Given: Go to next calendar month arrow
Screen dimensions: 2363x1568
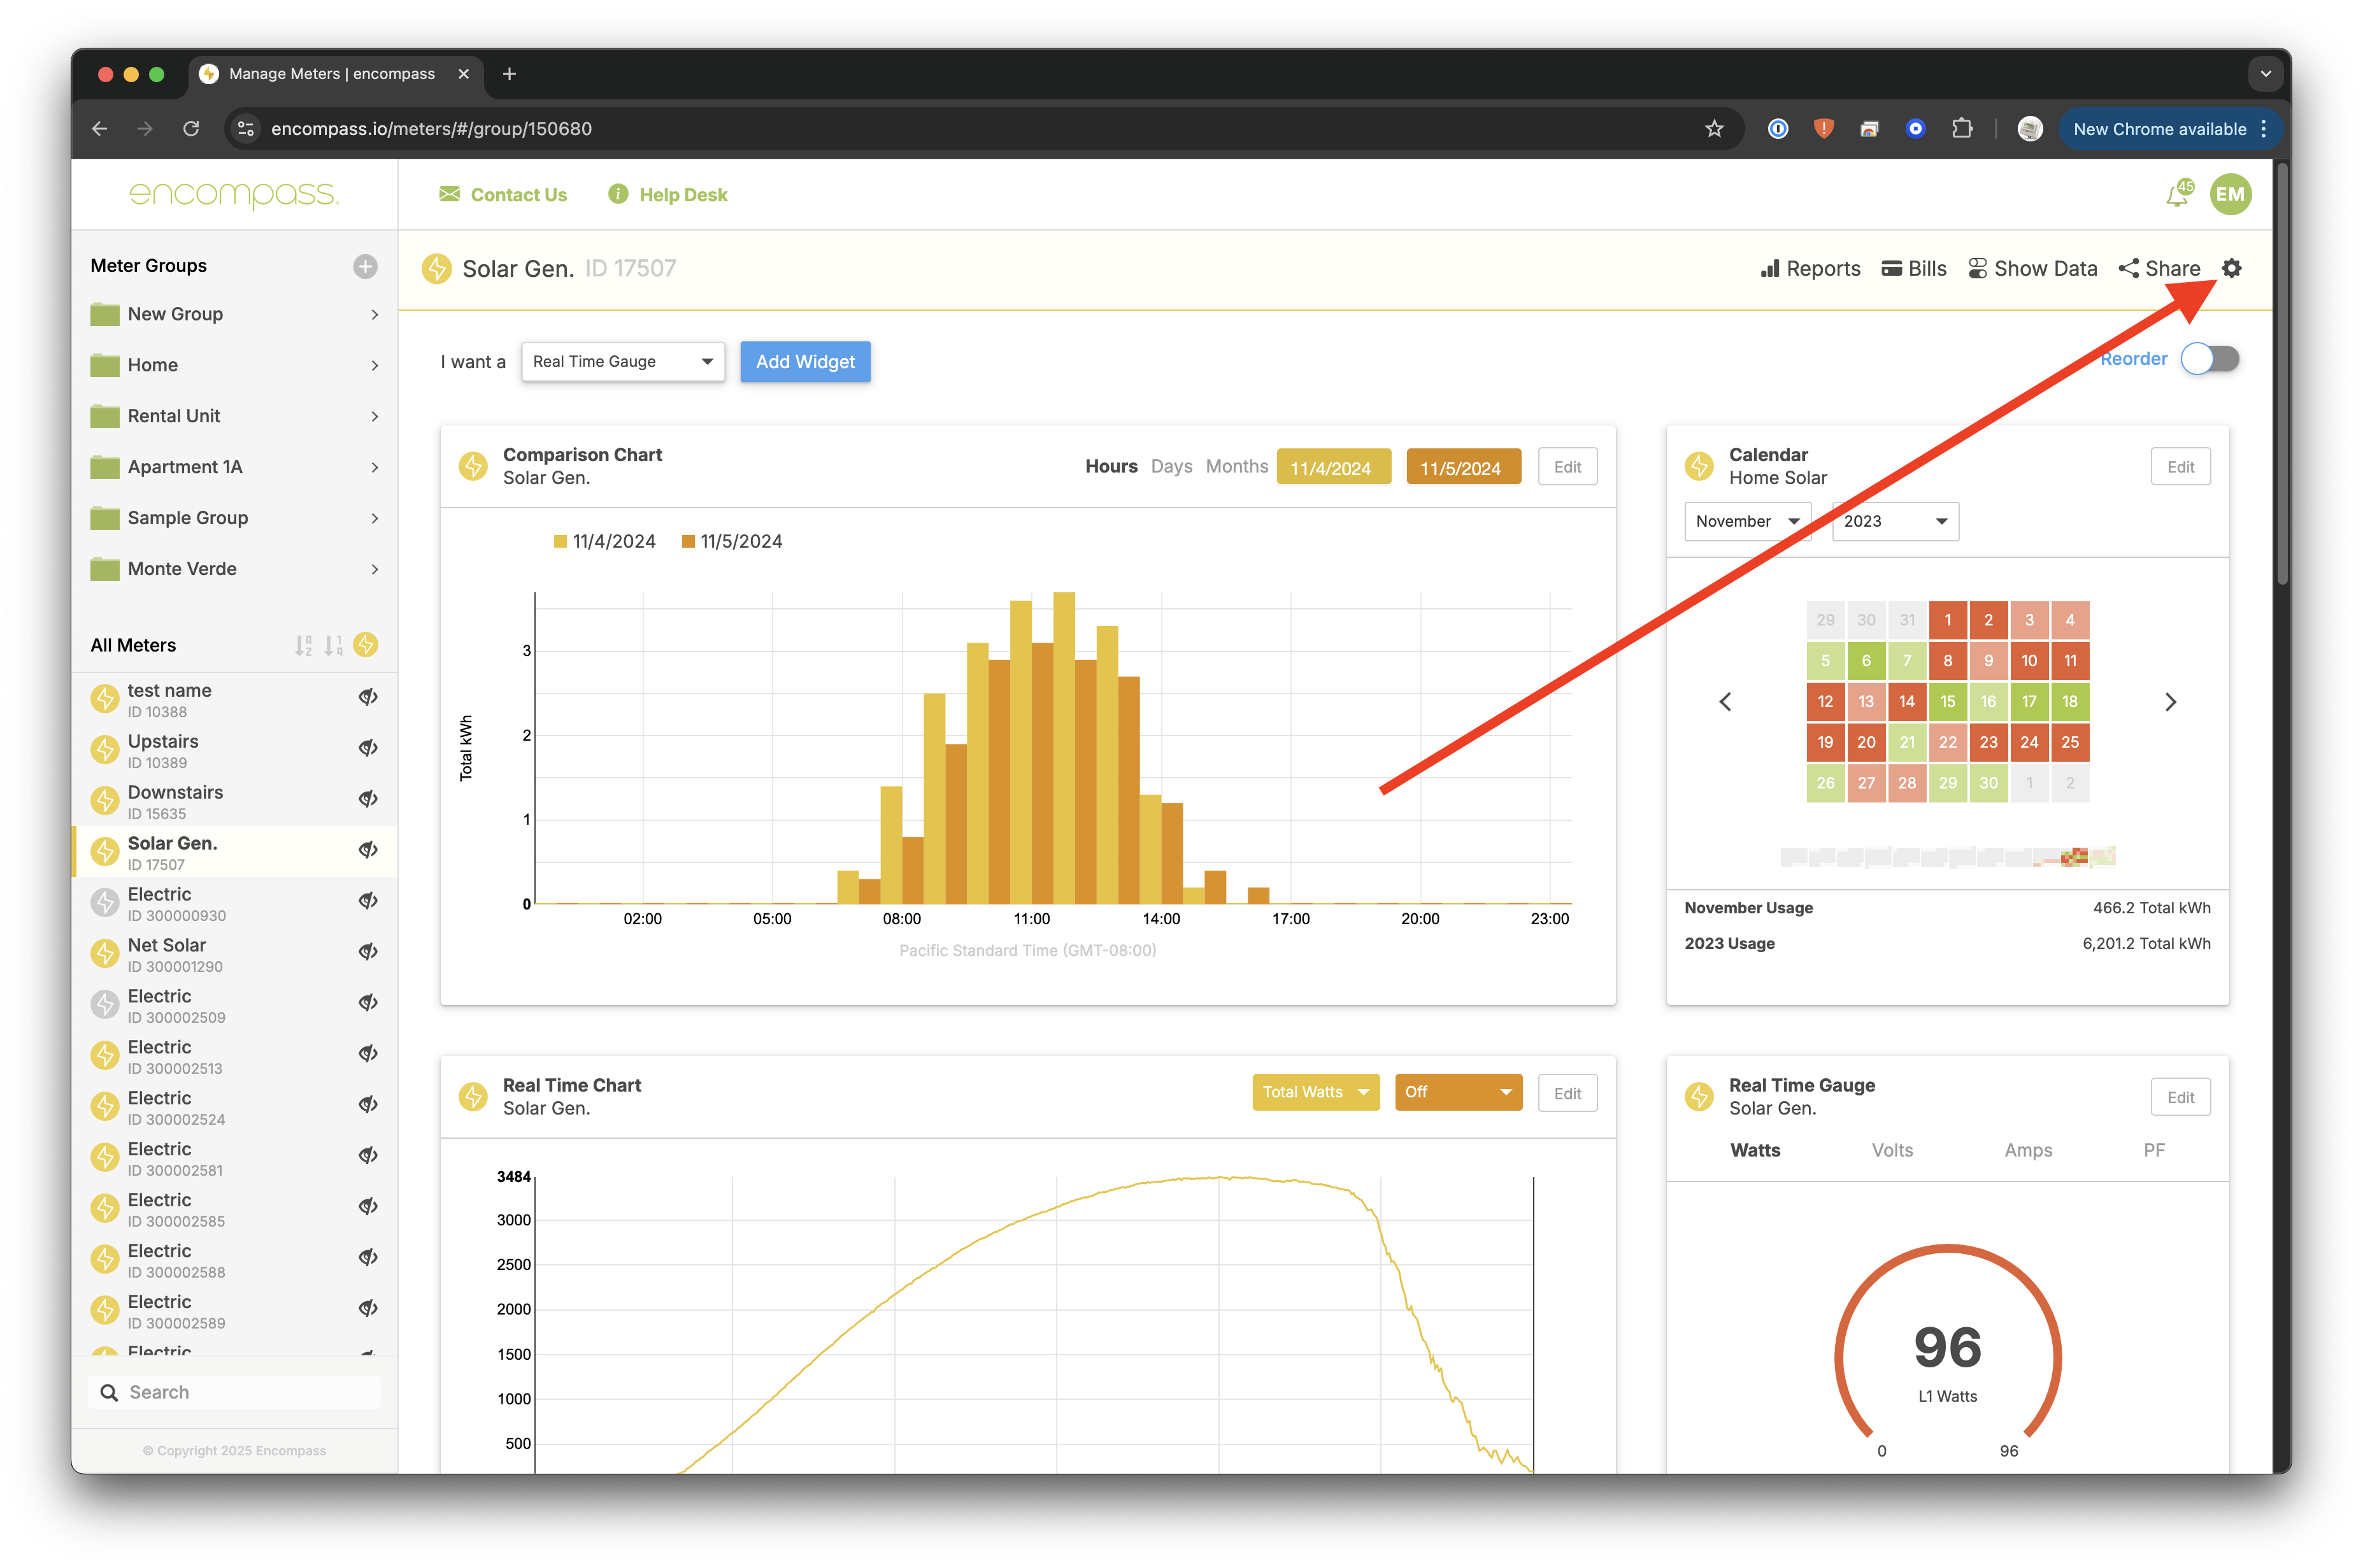Looking at the screenshot, I should [x=2170, y=702].
